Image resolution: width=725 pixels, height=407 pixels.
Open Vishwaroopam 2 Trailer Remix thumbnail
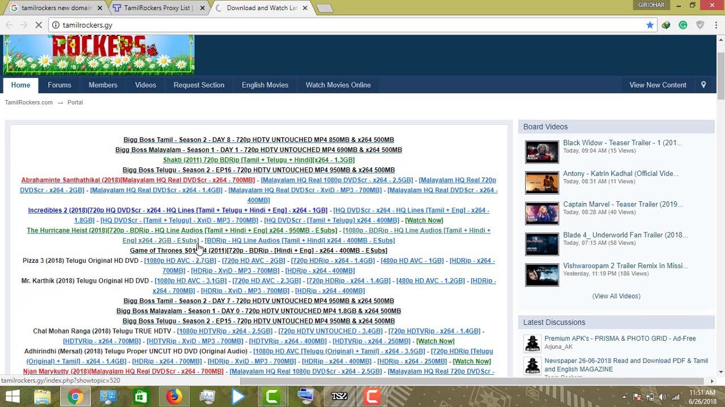[x=541, y=275]
